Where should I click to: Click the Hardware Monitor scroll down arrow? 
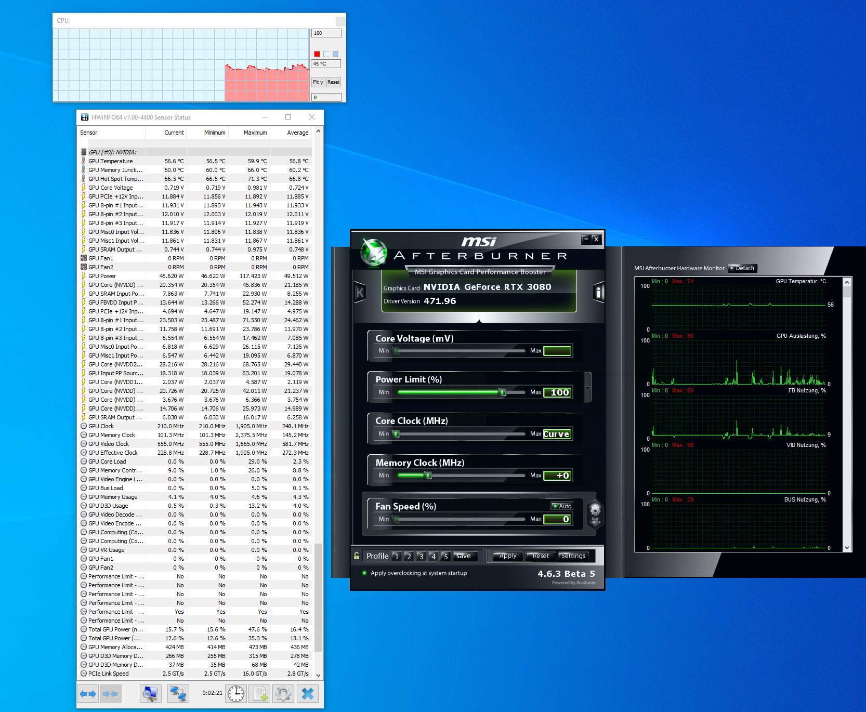pos(847,548)
